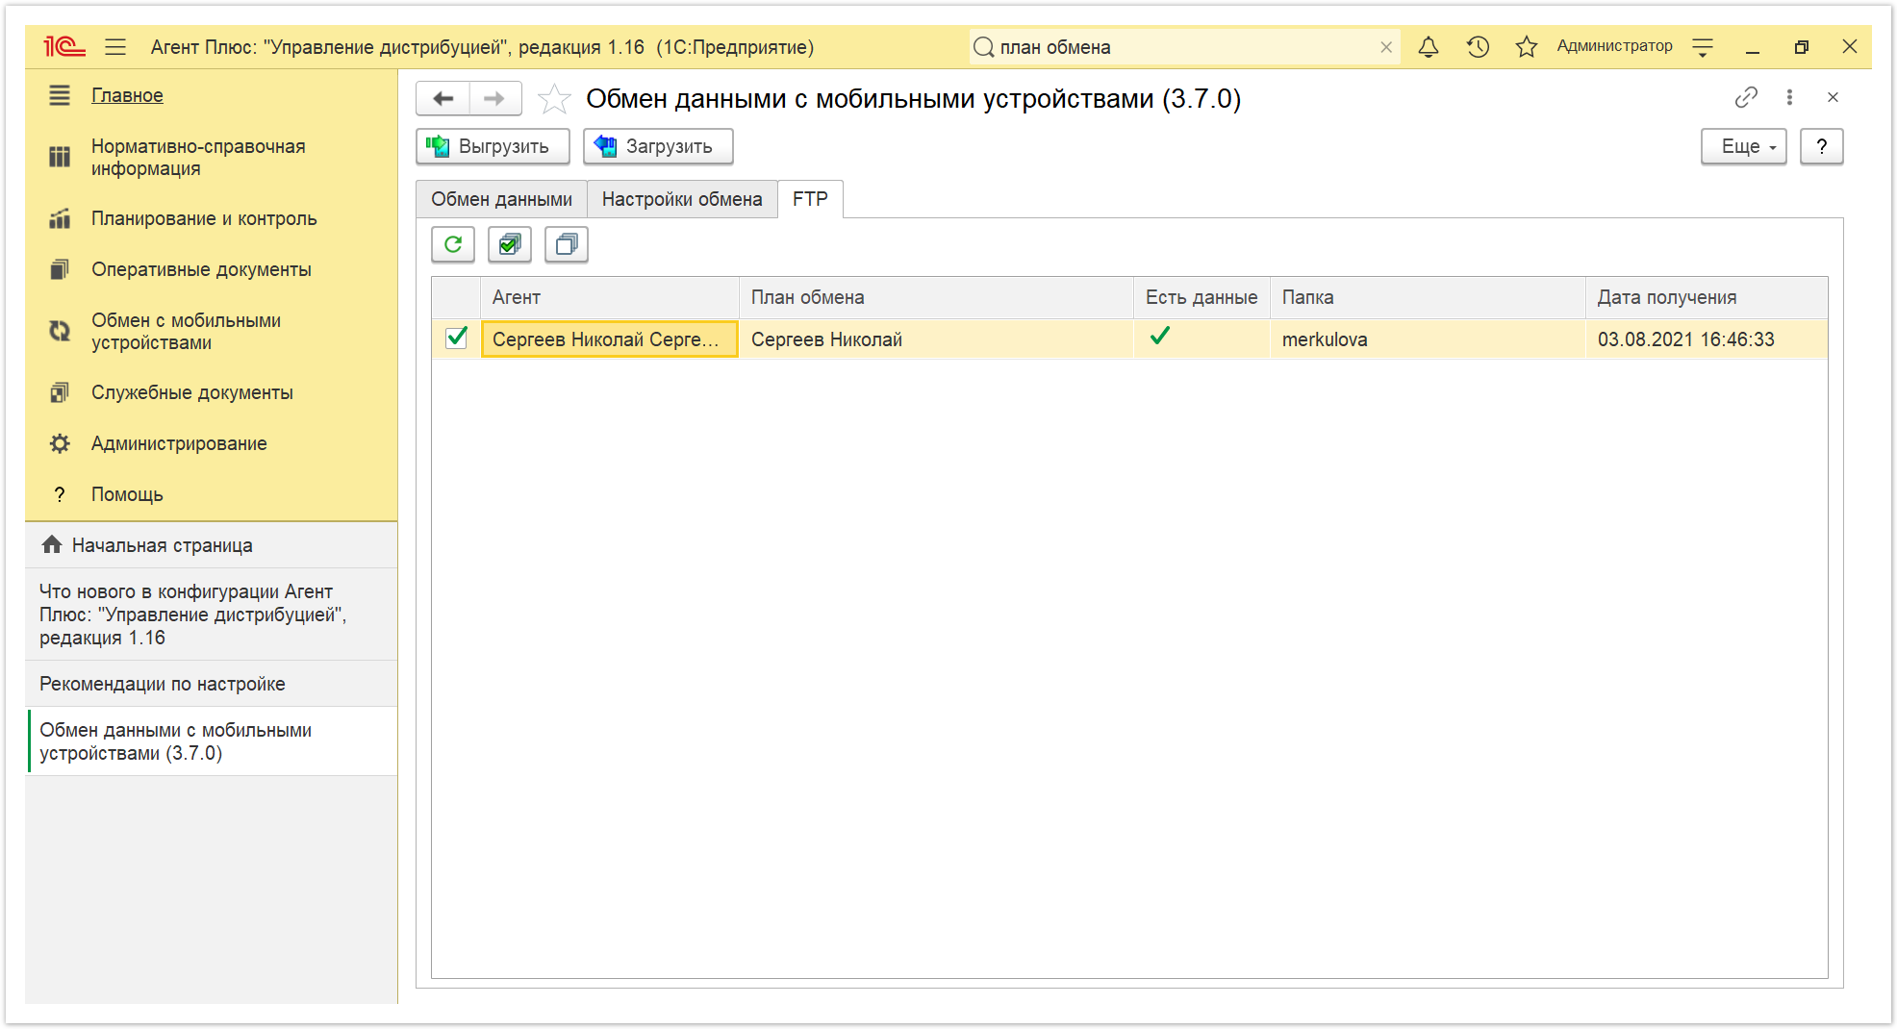Click the Выгрузить button
The width and height of the screenshot is (1897, 1029).
pyautogui.click(x=493, y=146)
